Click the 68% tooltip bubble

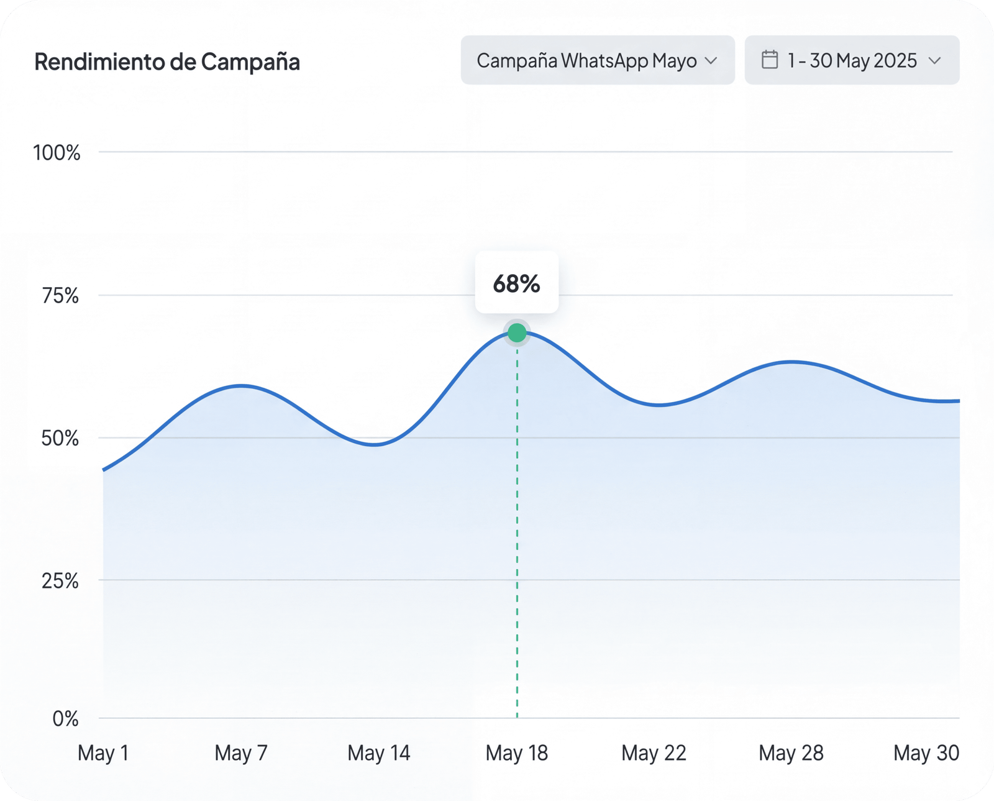(x=516, y=283)
